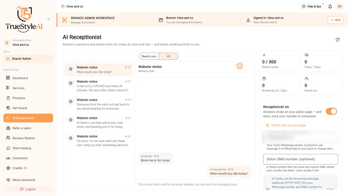Open Refer a salon

point(28,128)
